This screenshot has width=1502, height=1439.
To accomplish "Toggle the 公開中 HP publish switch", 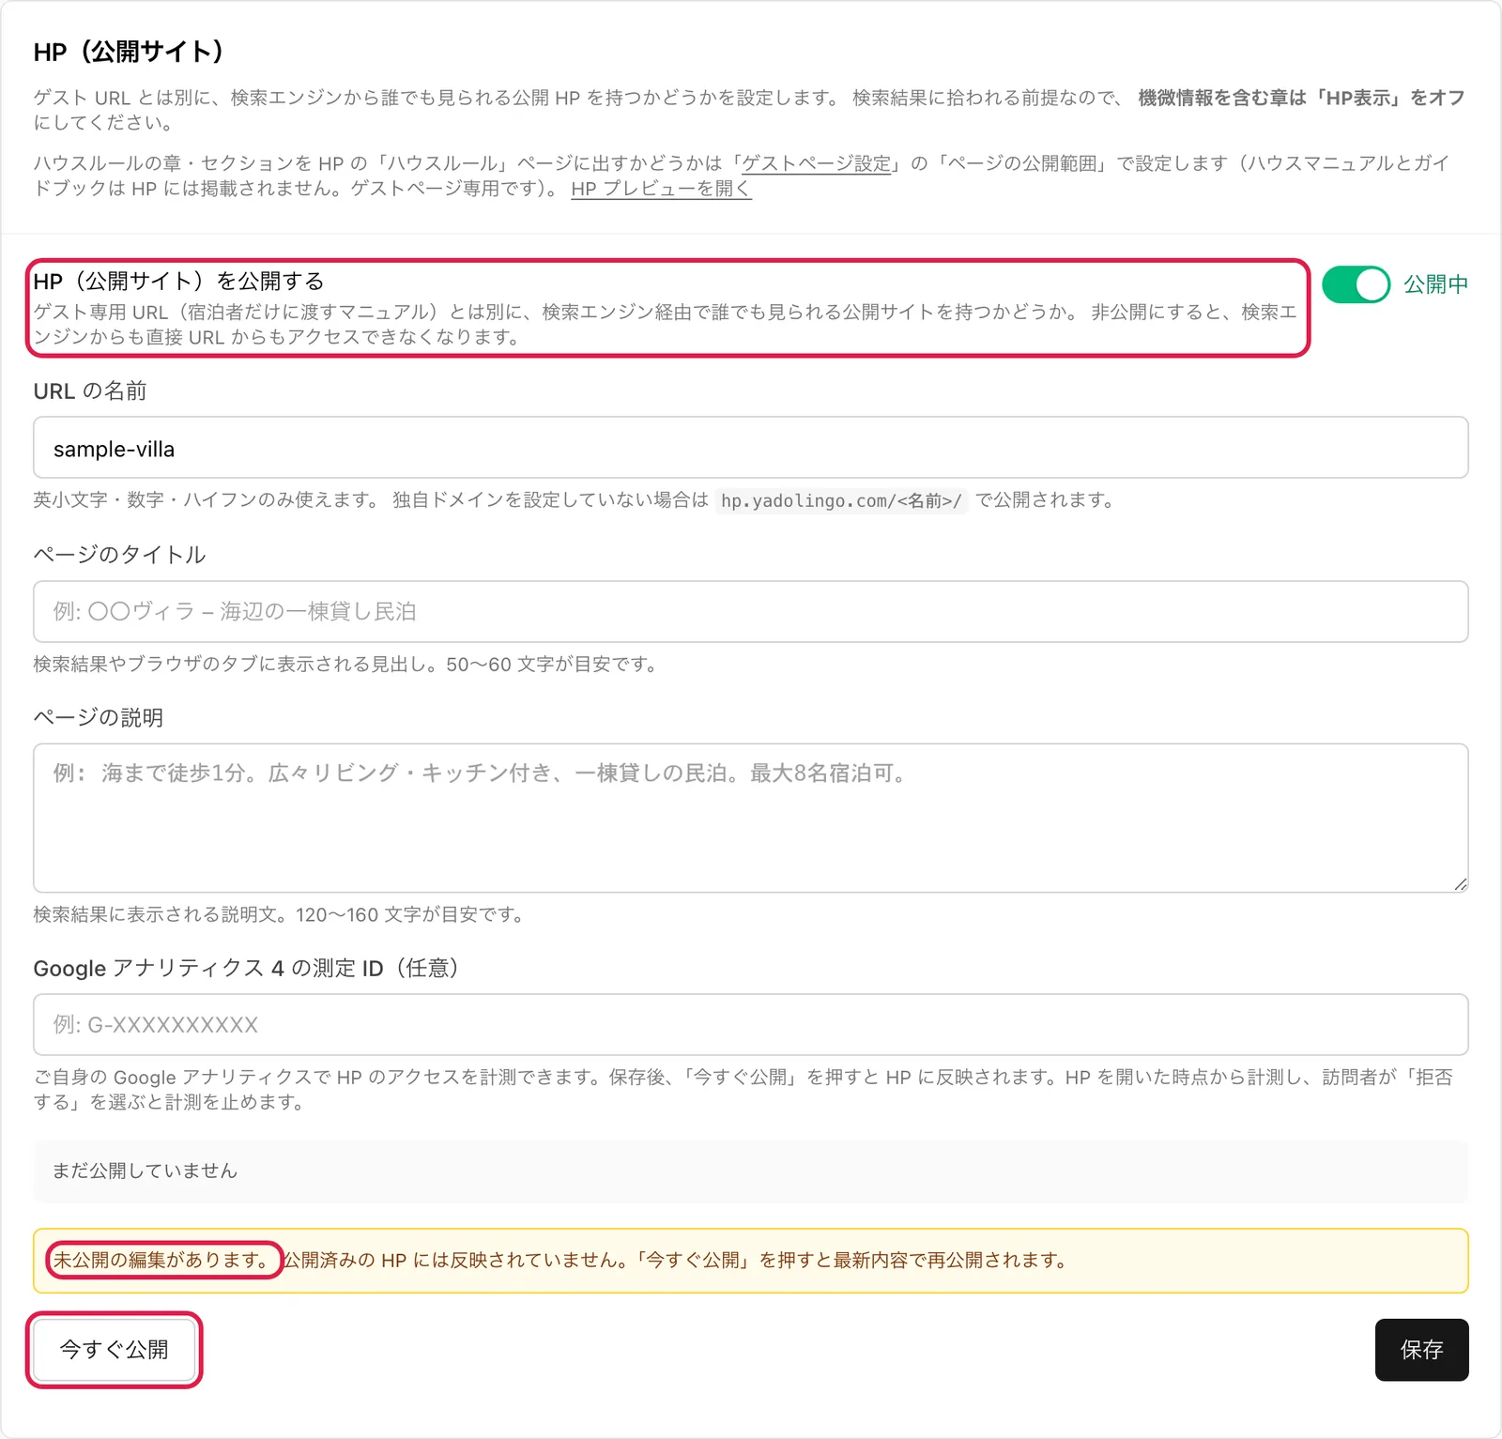I will point(1356,284).
